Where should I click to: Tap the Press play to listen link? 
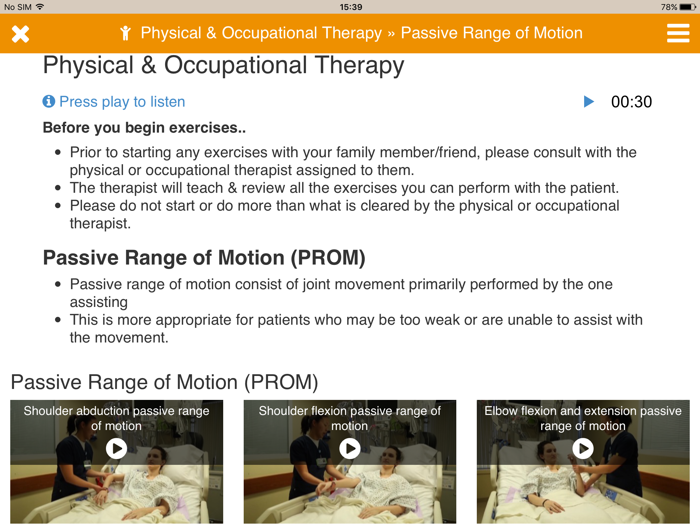(122, 102)
